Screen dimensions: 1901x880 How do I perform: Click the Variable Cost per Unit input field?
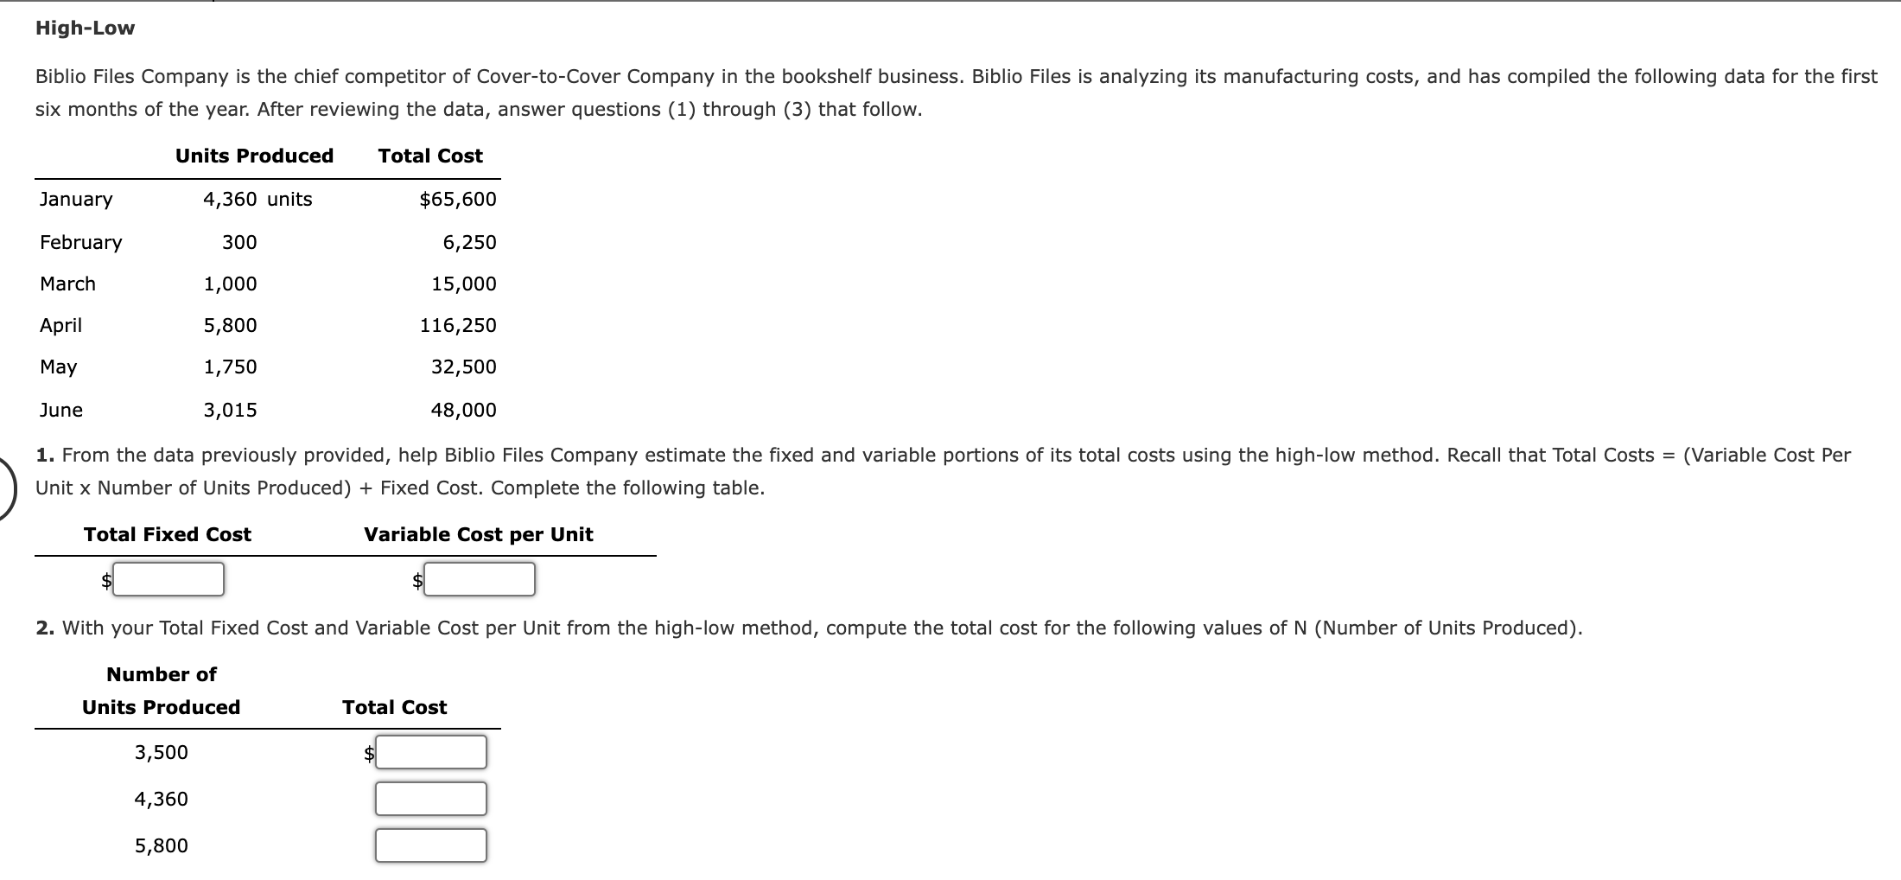pyautogui.click(x=480, y=578)
